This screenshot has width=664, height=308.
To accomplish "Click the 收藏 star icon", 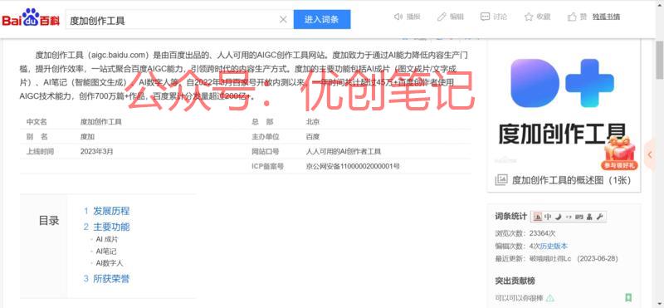I will click(x=529, y=17).
